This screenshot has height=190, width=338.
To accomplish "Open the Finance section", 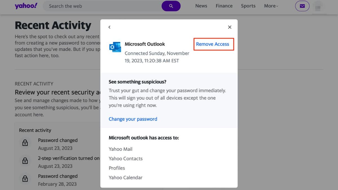I will click(x=224, y=6).
